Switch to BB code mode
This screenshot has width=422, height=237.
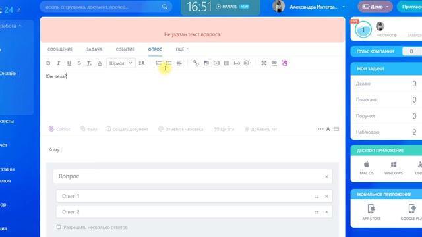point(274,63)
